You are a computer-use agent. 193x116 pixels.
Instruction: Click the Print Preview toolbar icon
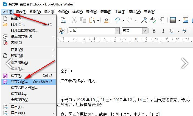click(63, 20)
